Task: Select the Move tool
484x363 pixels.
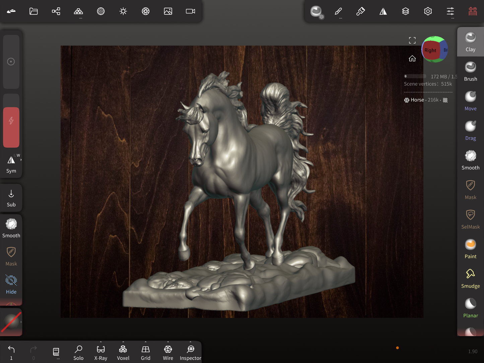Action: 470,101
